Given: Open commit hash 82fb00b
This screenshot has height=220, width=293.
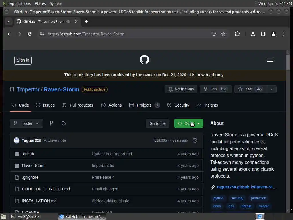Looking at the screenshot, I should tap(160, 140).
